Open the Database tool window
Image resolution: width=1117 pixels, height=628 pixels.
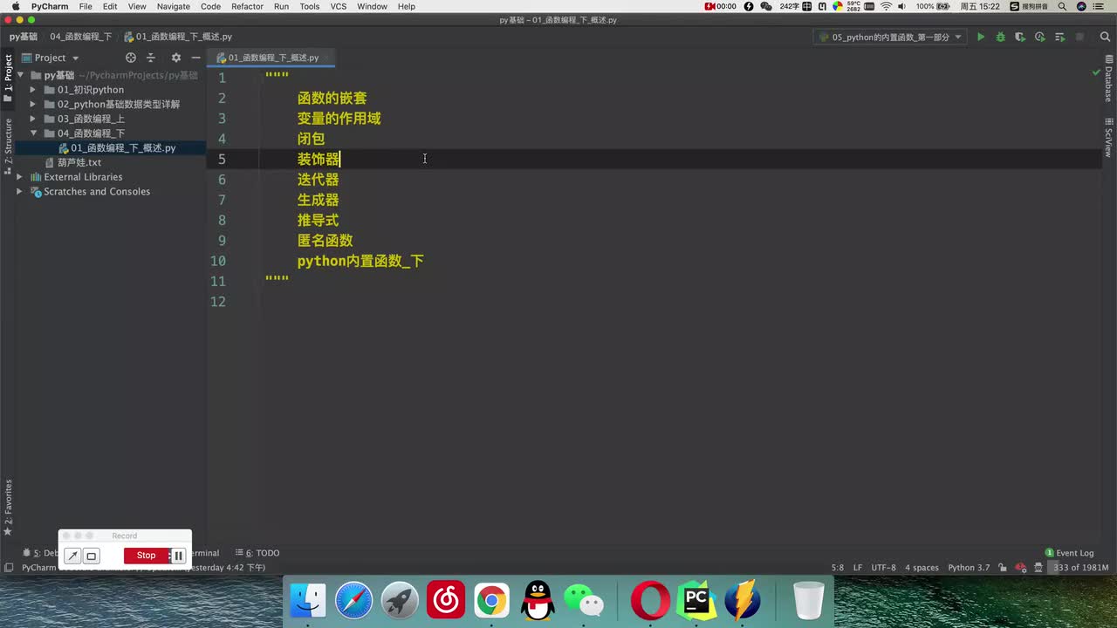coord(1109,79)
